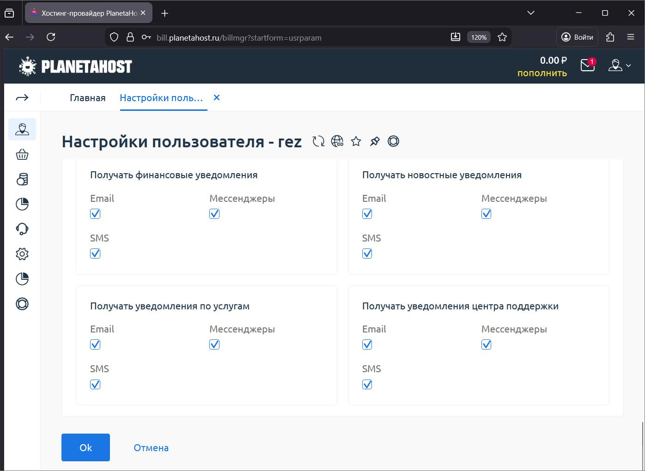Open the shopping basket section in the sidebar

pos(22,154)
